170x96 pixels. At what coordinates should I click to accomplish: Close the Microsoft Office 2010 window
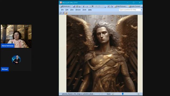(140, 2)
